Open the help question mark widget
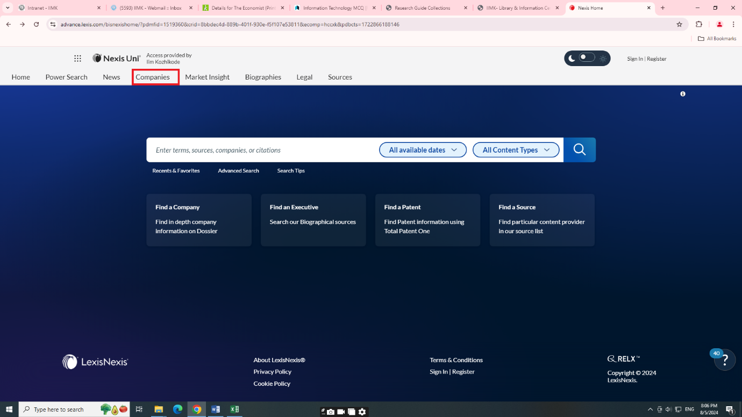742x417 pixels. pyautogui.click(x=725, y=360)
